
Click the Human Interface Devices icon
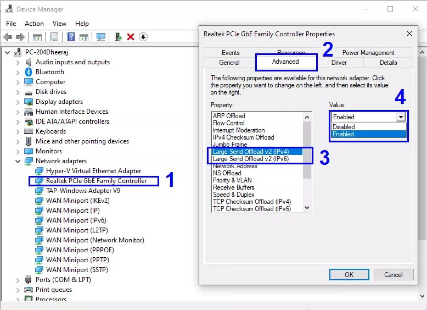tap(29, 112)
